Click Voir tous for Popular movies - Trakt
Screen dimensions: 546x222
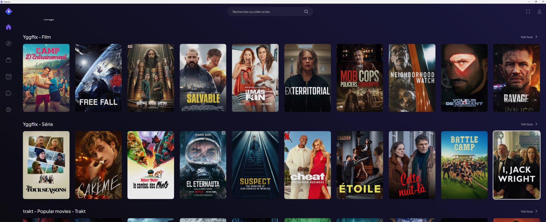pos(527,212)
